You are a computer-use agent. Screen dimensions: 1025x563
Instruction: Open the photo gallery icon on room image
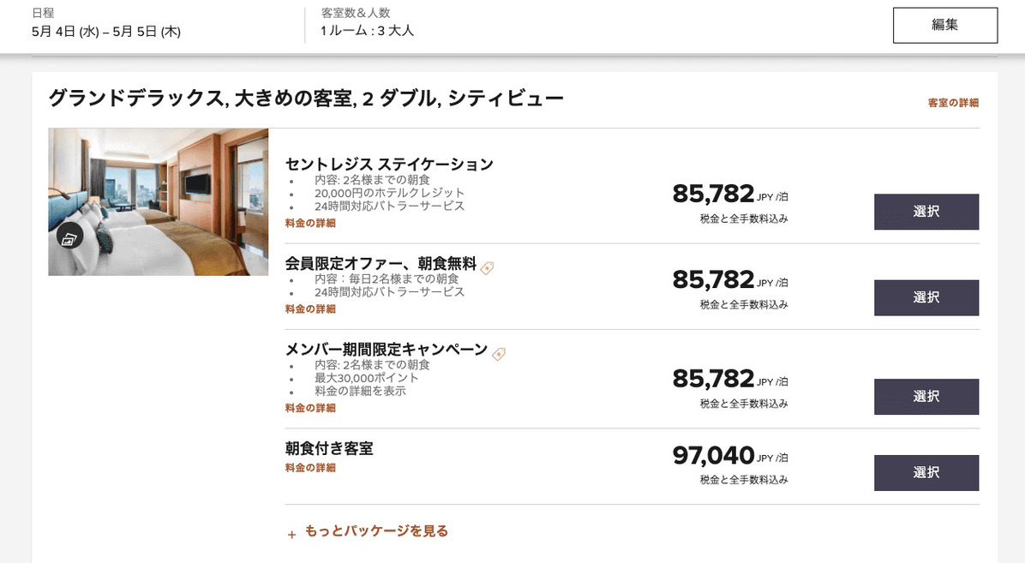[x=69, y=236]
